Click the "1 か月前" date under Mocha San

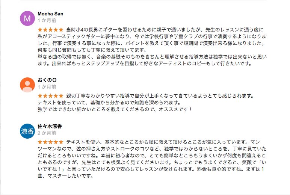click(47, 20)
